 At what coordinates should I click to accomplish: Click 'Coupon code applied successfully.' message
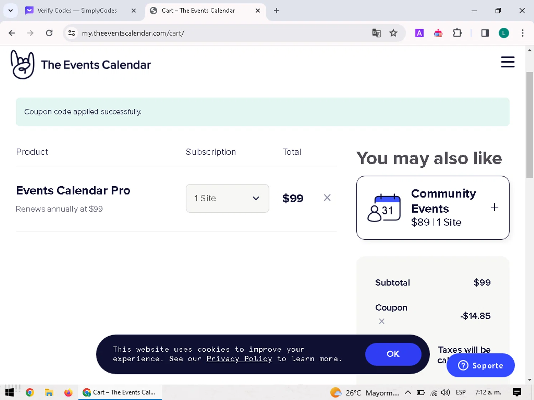pos(83,112)
